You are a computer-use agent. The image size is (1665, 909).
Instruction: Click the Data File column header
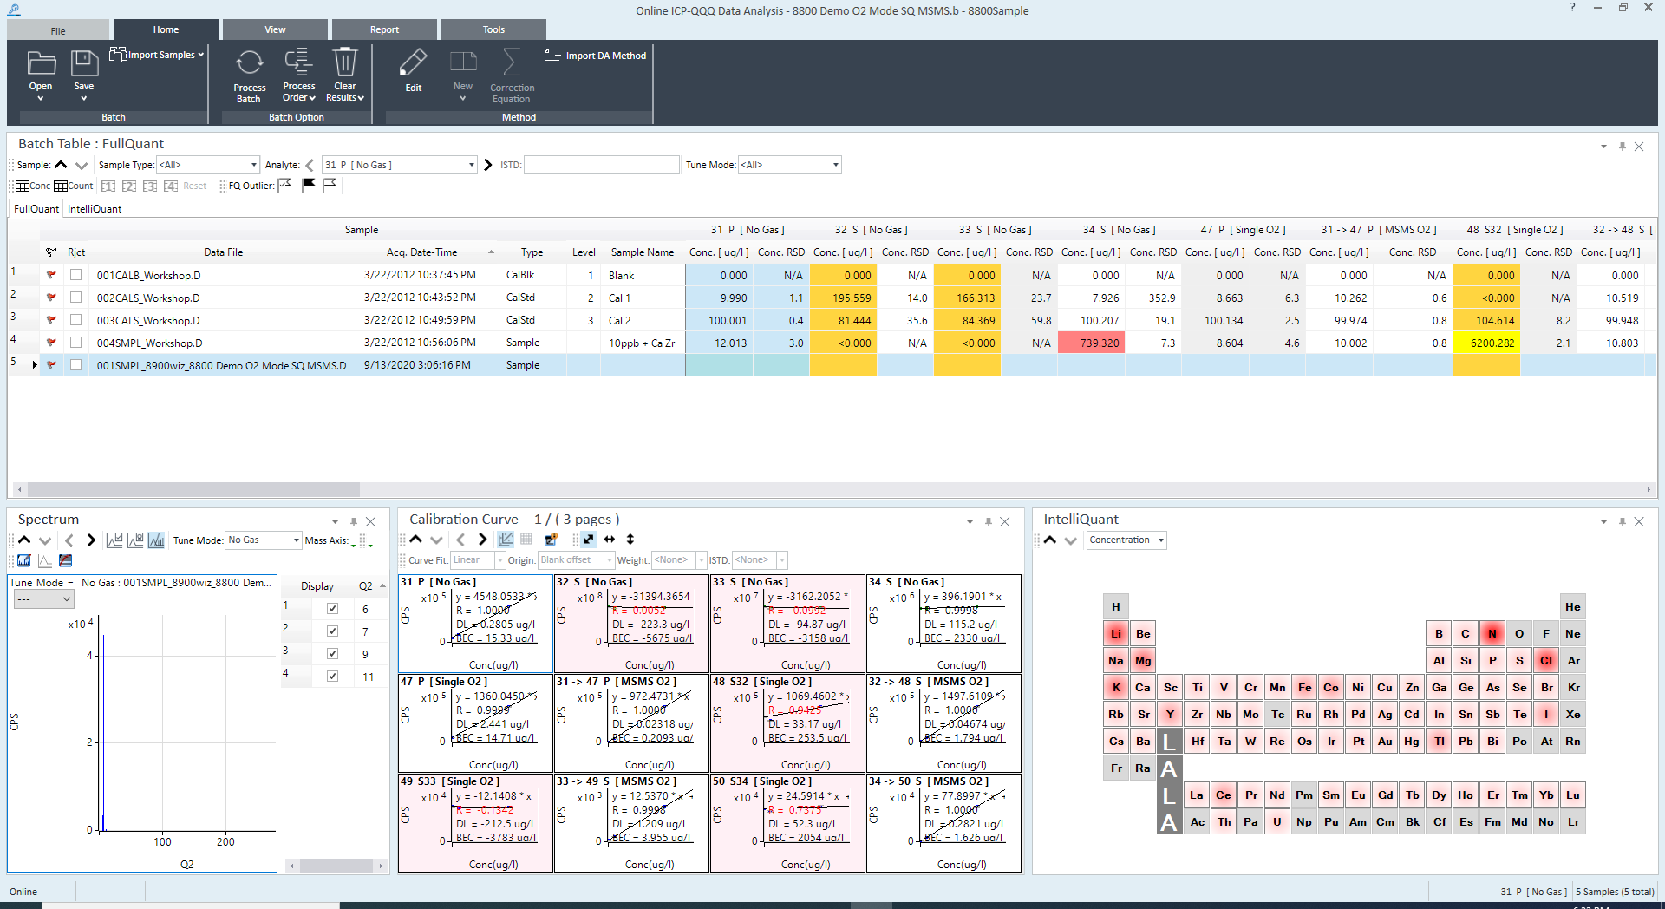(x=223, y=252)
